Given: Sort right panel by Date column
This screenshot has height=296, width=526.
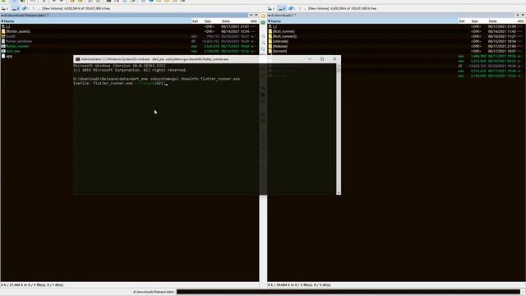Looking at the screenshot, I should tap(493, 21).
